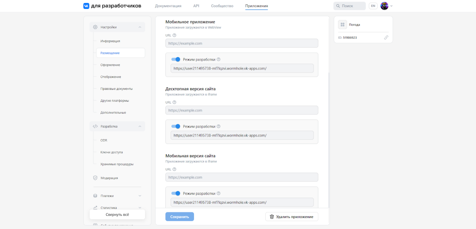Click the Удалить приложение button

coord(292,217)
